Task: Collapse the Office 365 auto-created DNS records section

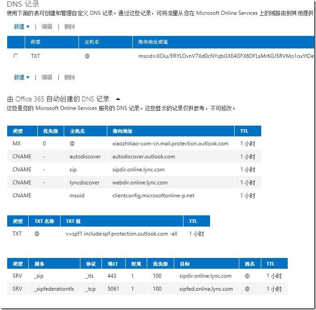Action: pos(118,99)
